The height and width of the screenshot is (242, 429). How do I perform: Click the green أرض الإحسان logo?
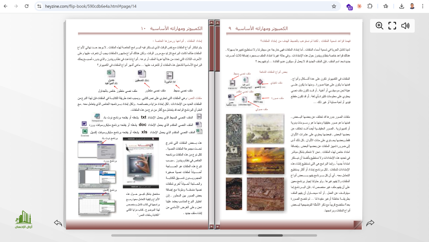(24, 219)
